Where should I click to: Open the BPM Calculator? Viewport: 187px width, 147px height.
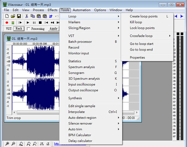point(90,135)
